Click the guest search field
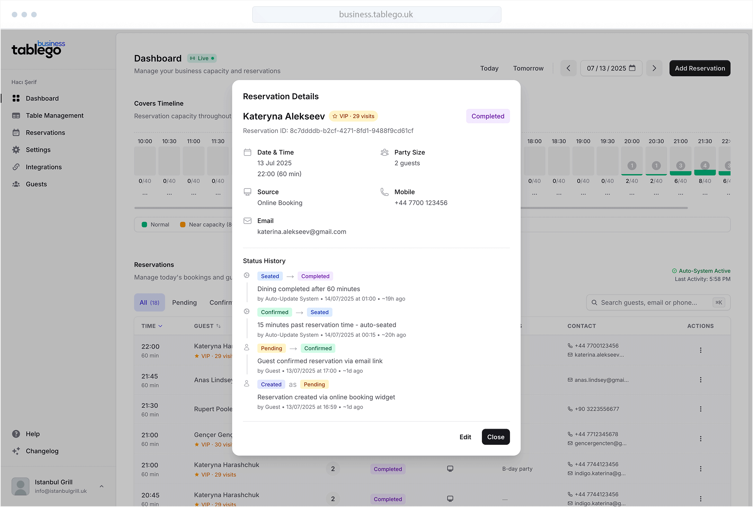This screenshot has width=753, height=507. coord(655,302)
